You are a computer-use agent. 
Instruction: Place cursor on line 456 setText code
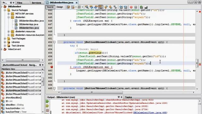coord(122,56)
